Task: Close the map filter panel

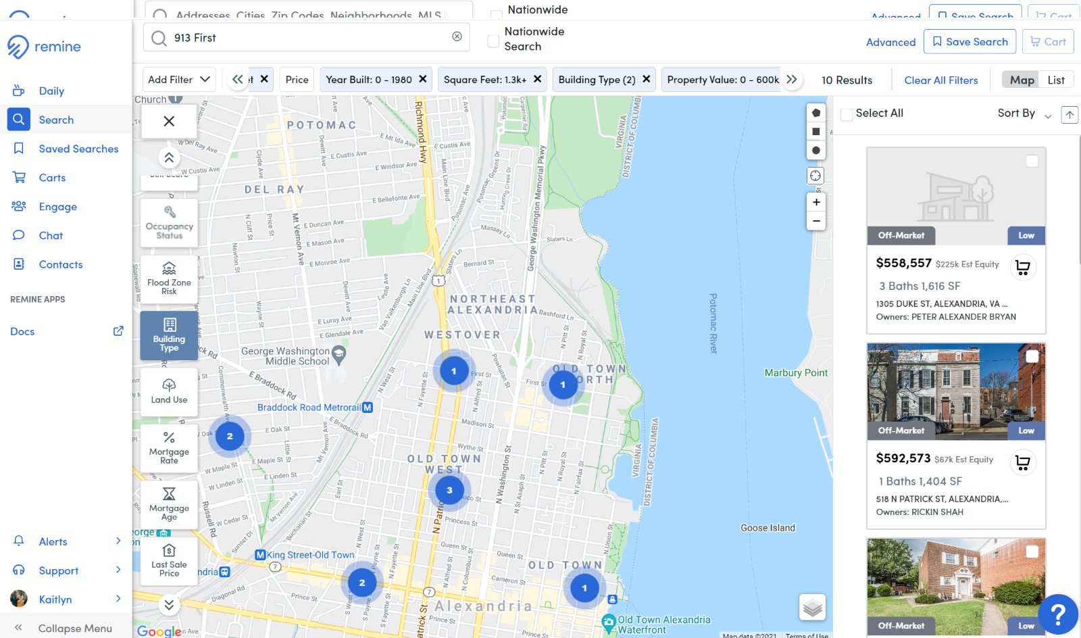Action: click(169, 121)
